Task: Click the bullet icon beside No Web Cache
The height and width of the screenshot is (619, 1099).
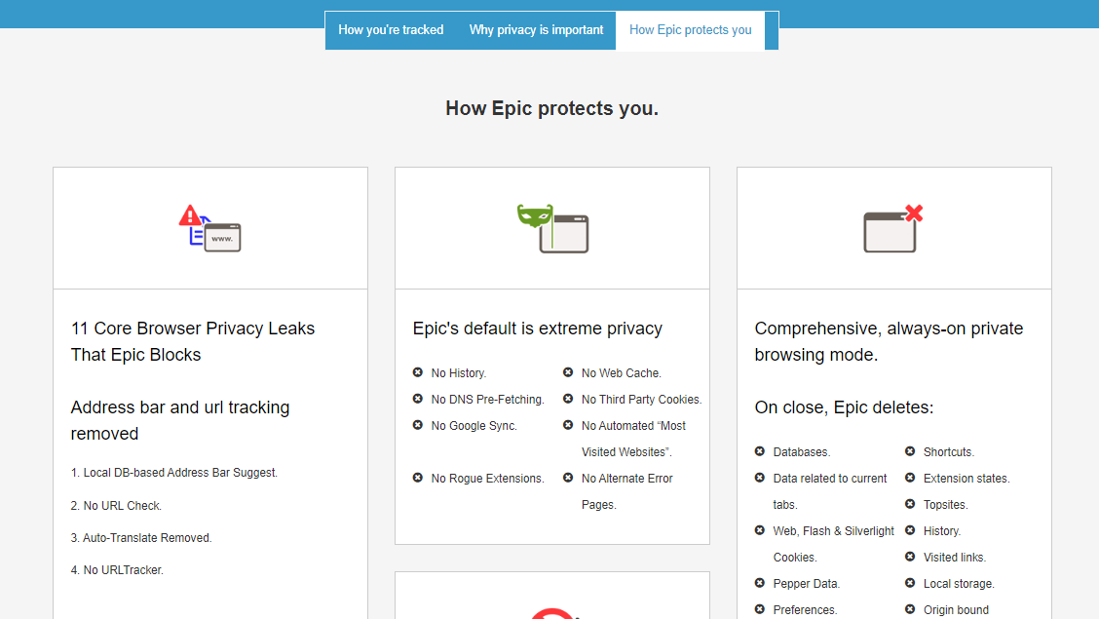Action: pyautogui.click(x=569, y=372)
